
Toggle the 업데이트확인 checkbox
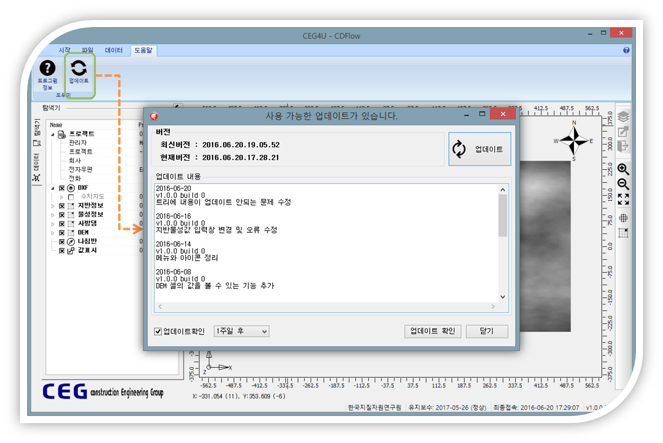click(x=158, y=331)
